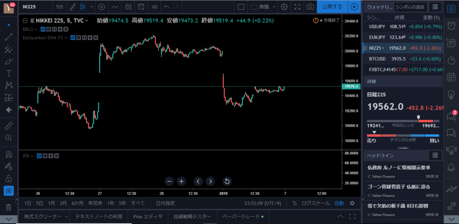Viewport: 459px width, 224px height.
Task: Select the brush drawing tool
Action: click(x=9, y=61)
